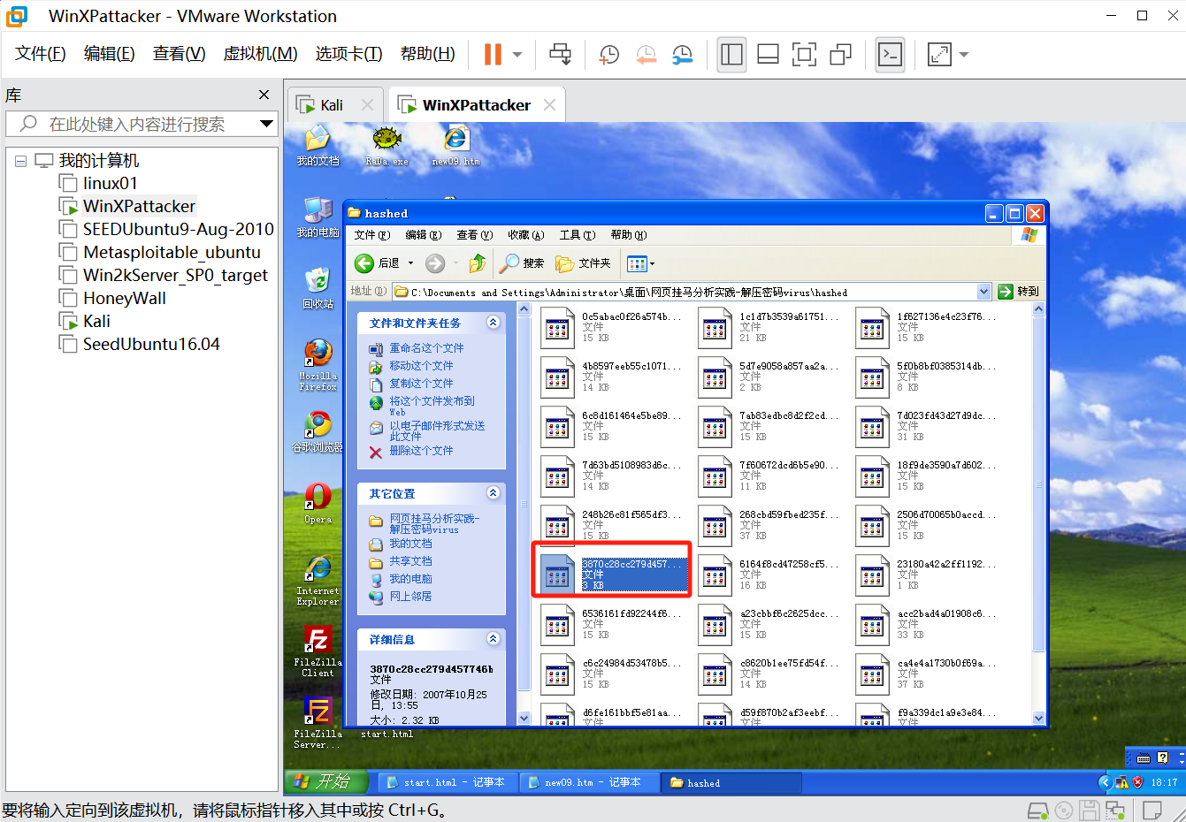Send Ctrl+Alt+Del to the virtual machine
This screenshot has height=822, width=1186.
tap(560, 55)
